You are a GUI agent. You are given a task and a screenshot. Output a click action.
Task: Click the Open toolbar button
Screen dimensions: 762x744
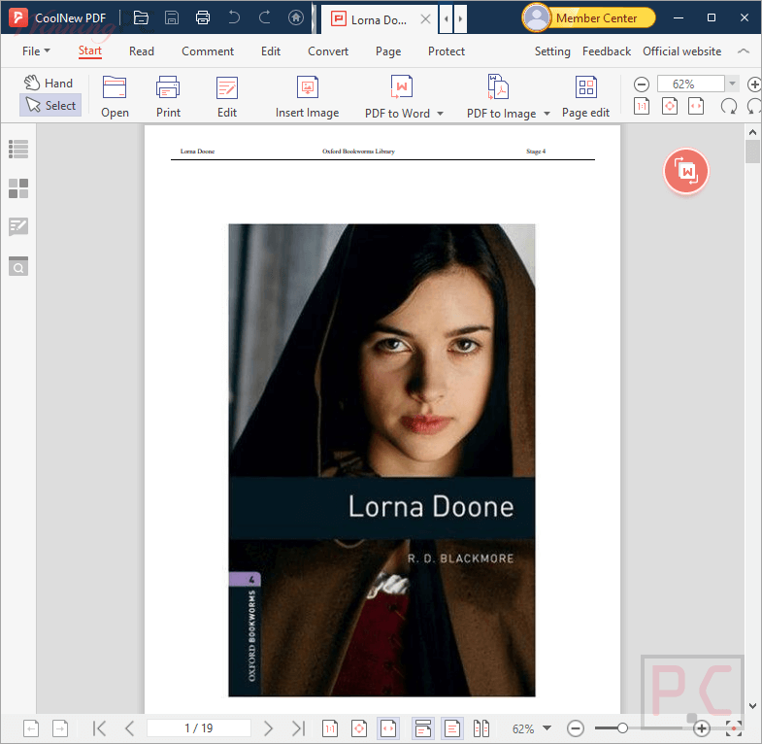pos(115,97)
